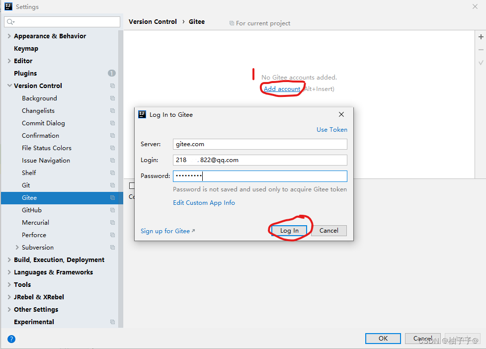Click the project icon next to Confirmation
The width and height of the screenshot is (486, 349).
pyautogui.click(x=112, y=135)
